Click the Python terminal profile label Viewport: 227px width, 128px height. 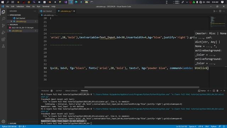[202, 91]
